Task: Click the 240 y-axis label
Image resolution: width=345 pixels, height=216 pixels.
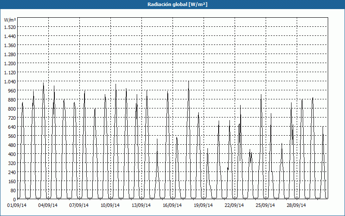Action: 12,172
